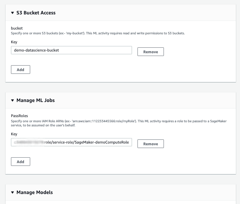The width and height of the screenshot is (240, 204).
Task: Remove the demo-datascience-bucket entry
Action: coord(151,52)
